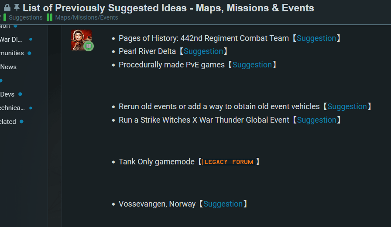Select the truncated 'echnica' sidebar item
This screenshot has width=391, height=227.
tap(13, 108)
